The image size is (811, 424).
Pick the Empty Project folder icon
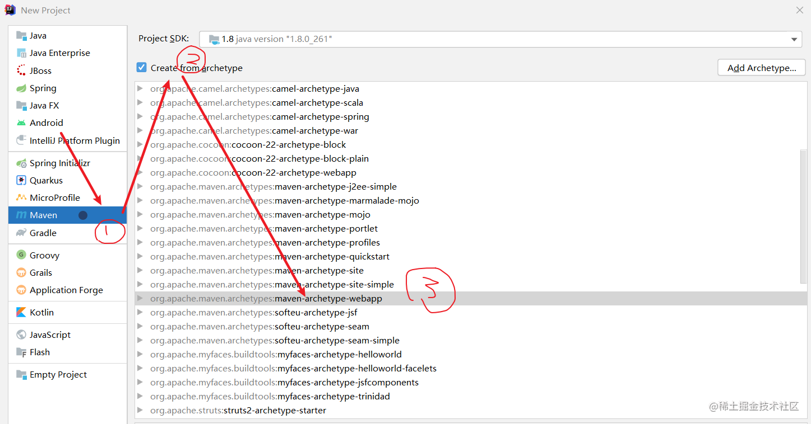[x=21, y=375]
